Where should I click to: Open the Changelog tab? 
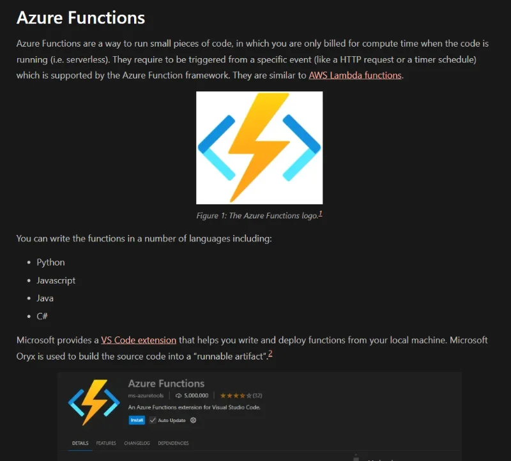tap(137, 443)
